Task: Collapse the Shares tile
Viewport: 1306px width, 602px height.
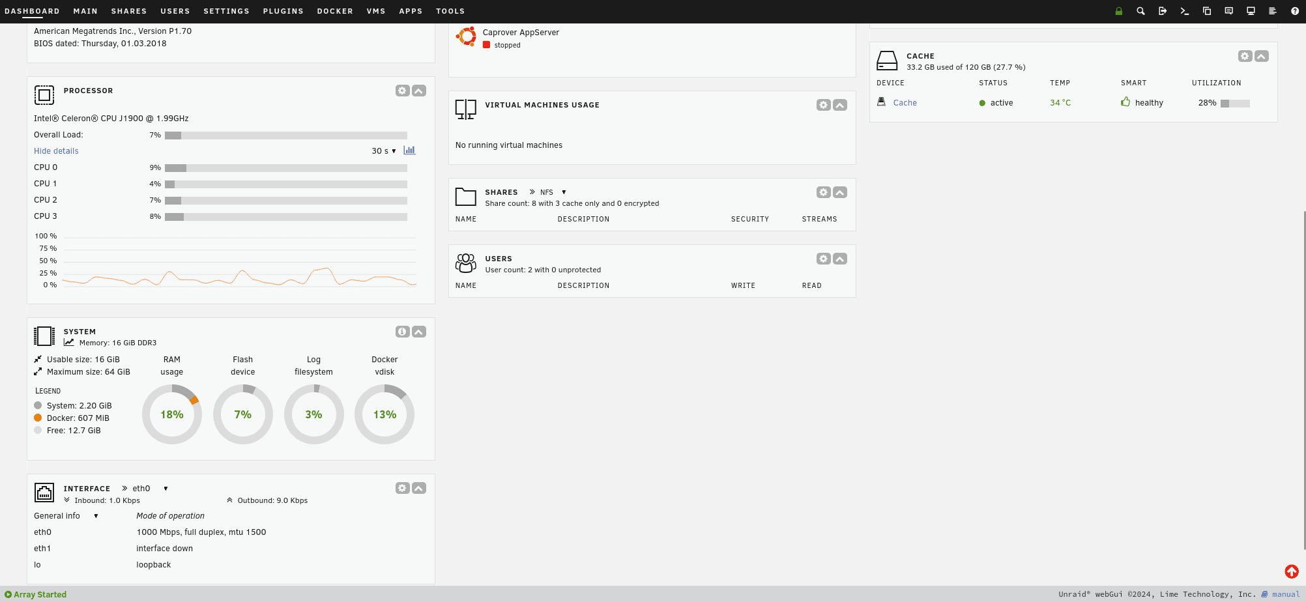Action: click(840, 192)
